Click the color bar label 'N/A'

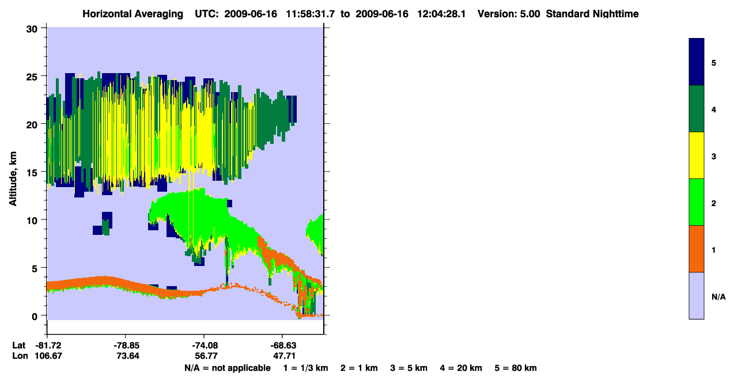click(718, 296)
